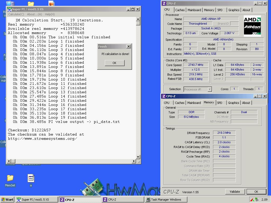This screenshot has height=203, width=271.
Task: Click OK button in lower CPU-Z window
Action: [256, 192]
